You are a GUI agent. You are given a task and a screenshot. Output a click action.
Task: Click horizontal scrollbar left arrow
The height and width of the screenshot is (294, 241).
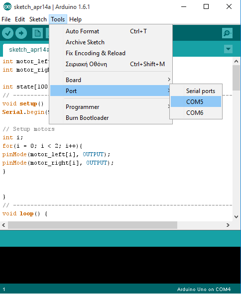click(x=4, y=225)
